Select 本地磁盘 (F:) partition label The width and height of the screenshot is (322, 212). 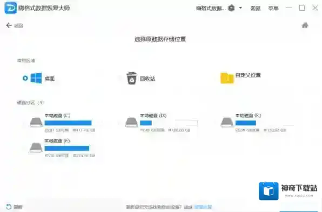(x=57, y=141)
